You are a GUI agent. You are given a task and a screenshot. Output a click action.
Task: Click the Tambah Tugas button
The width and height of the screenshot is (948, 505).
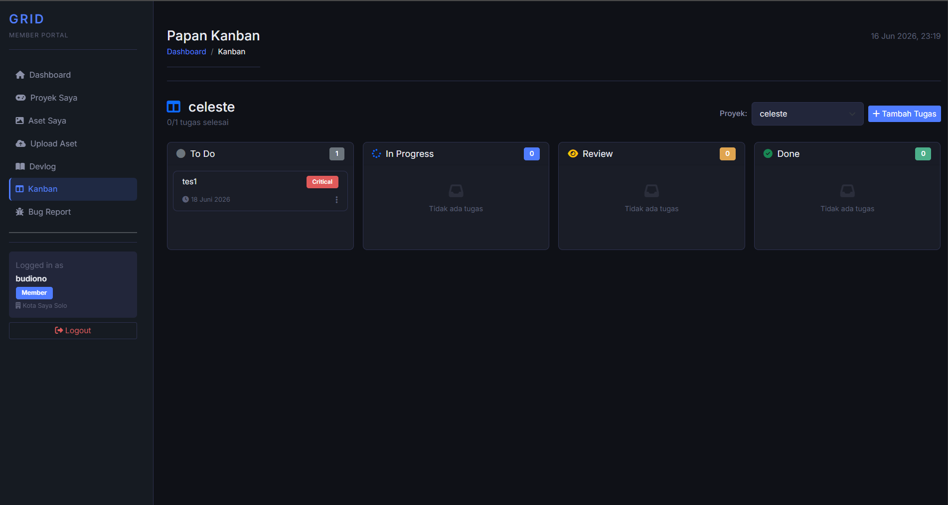click(x=904, y=114)
